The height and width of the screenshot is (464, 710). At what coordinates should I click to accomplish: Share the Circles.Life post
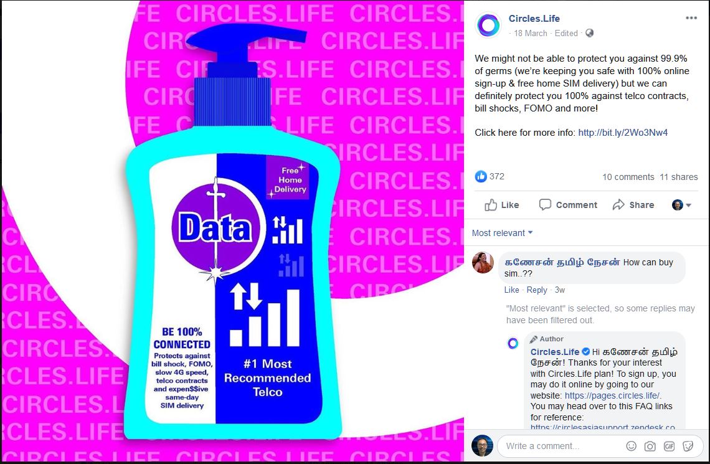pyautogui.click(x=633, y=205)
